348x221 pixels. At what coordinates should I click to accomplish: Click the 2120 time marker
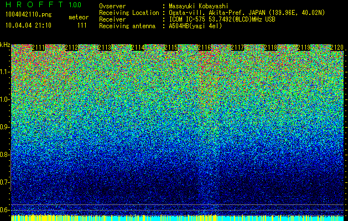point(337,48)
